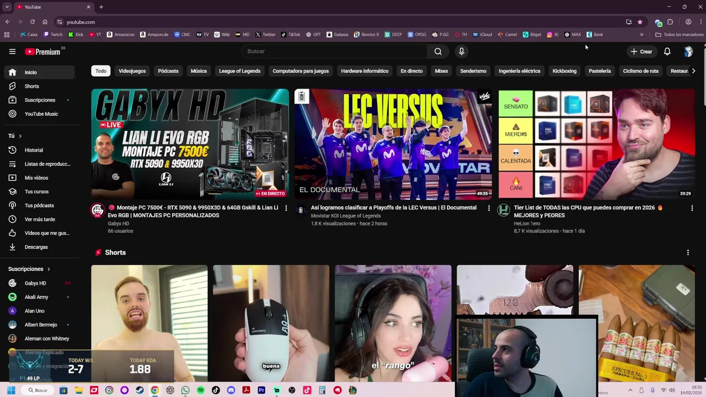
Task: Bookmark star icon in address bar
Action: (x=640, y=22)
